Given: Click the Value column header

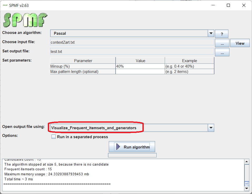Looking at the screenshot, I should click(140, 61).
